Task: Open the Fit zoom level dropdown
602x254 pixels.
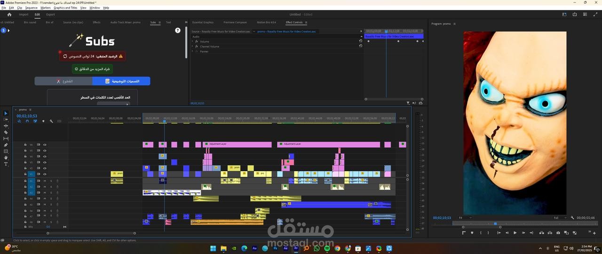Action: [x=465, y=218]
